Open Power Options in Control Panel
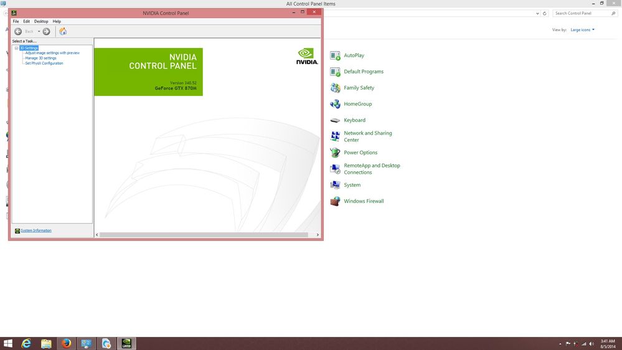The width and height of the screenshot is (622, 350). coord(360,153)
